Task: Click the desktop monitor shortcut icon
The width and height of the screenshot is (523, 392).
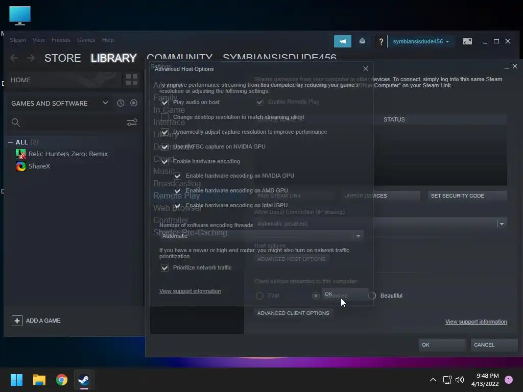Action: (x=20, y=16)
